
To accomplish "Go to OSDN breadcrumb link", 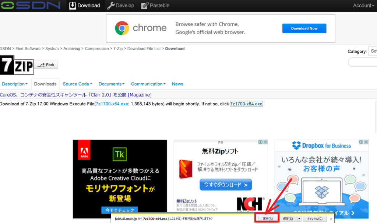I will click(5, 49).
